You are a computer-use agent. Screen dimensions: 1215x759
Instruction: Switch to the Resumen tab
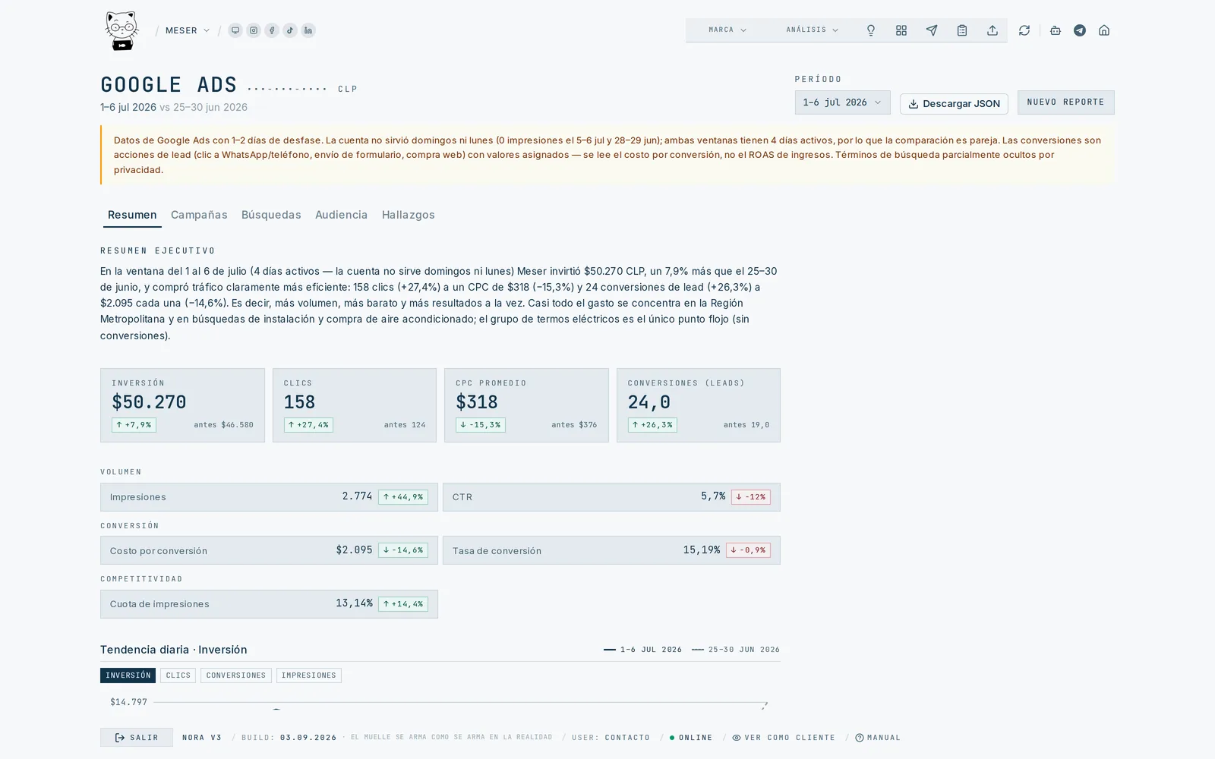(x=132, y=215)
